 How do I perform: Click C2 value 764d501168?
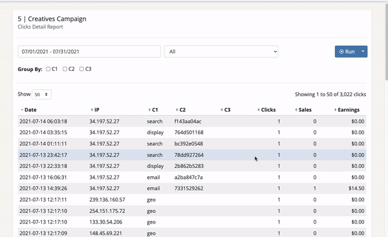[x=189, y=132]
